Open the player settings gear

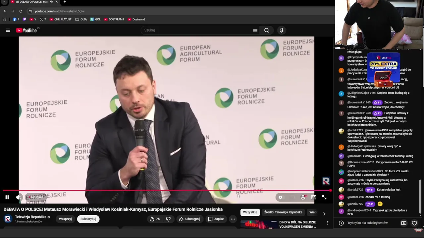303,197
